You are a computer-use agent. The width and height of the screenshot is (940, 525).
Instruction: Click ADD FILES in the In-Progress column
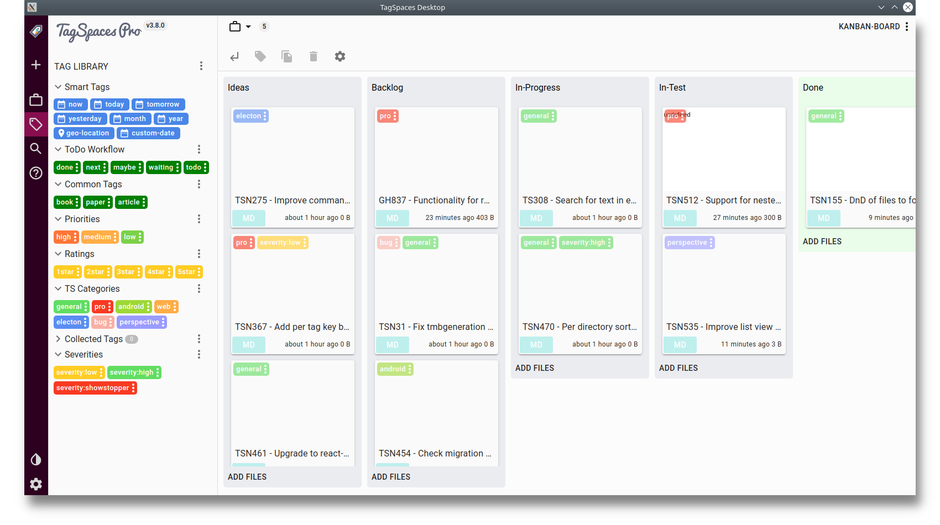coord(535,368)
